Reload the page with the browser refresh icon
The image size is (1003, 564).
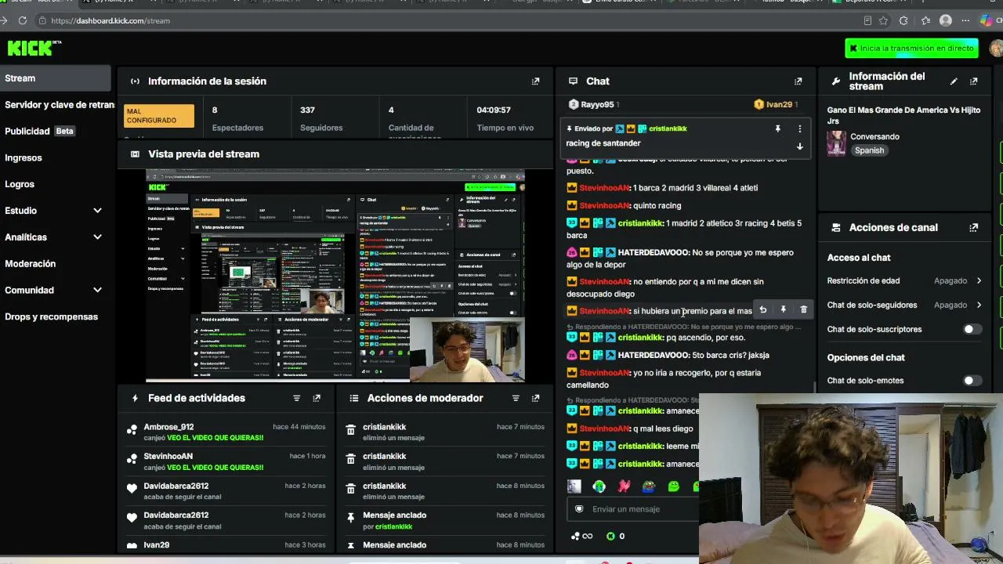click(x=23, y=20)
